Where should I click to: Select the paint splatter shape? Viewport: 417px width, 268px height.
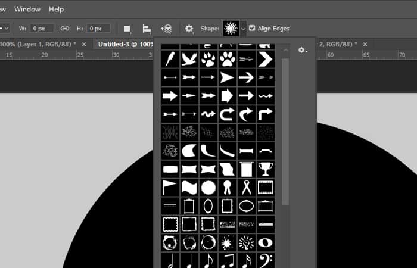point(227,243)
